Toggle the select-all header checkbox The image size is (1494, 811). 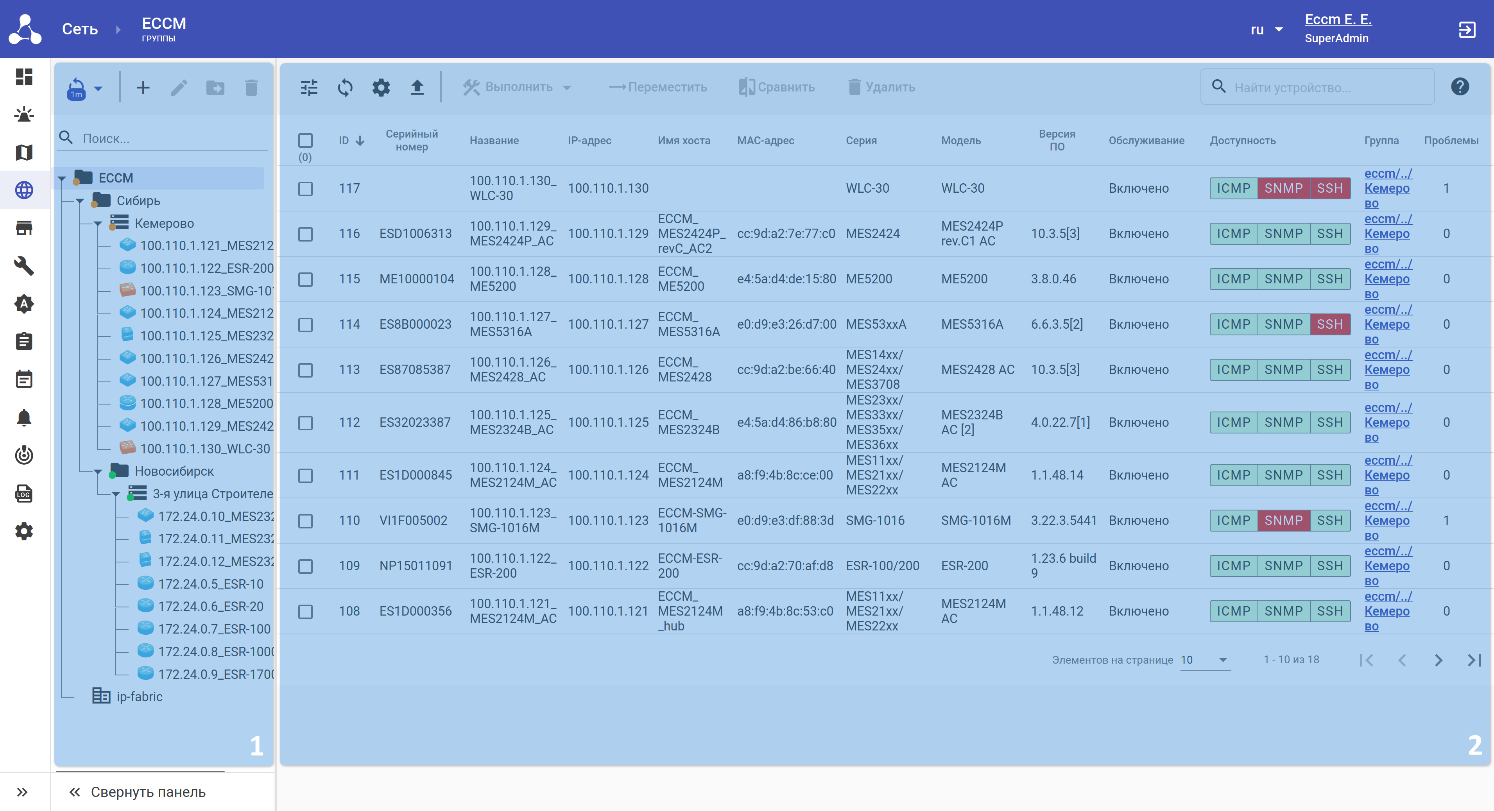coord(305,140)
